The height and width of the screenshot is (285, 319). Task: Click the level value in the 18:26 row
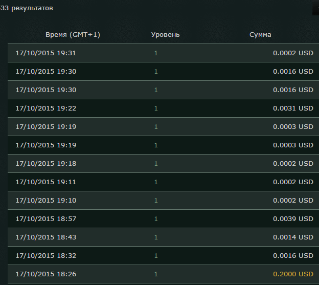pos(156,274)
